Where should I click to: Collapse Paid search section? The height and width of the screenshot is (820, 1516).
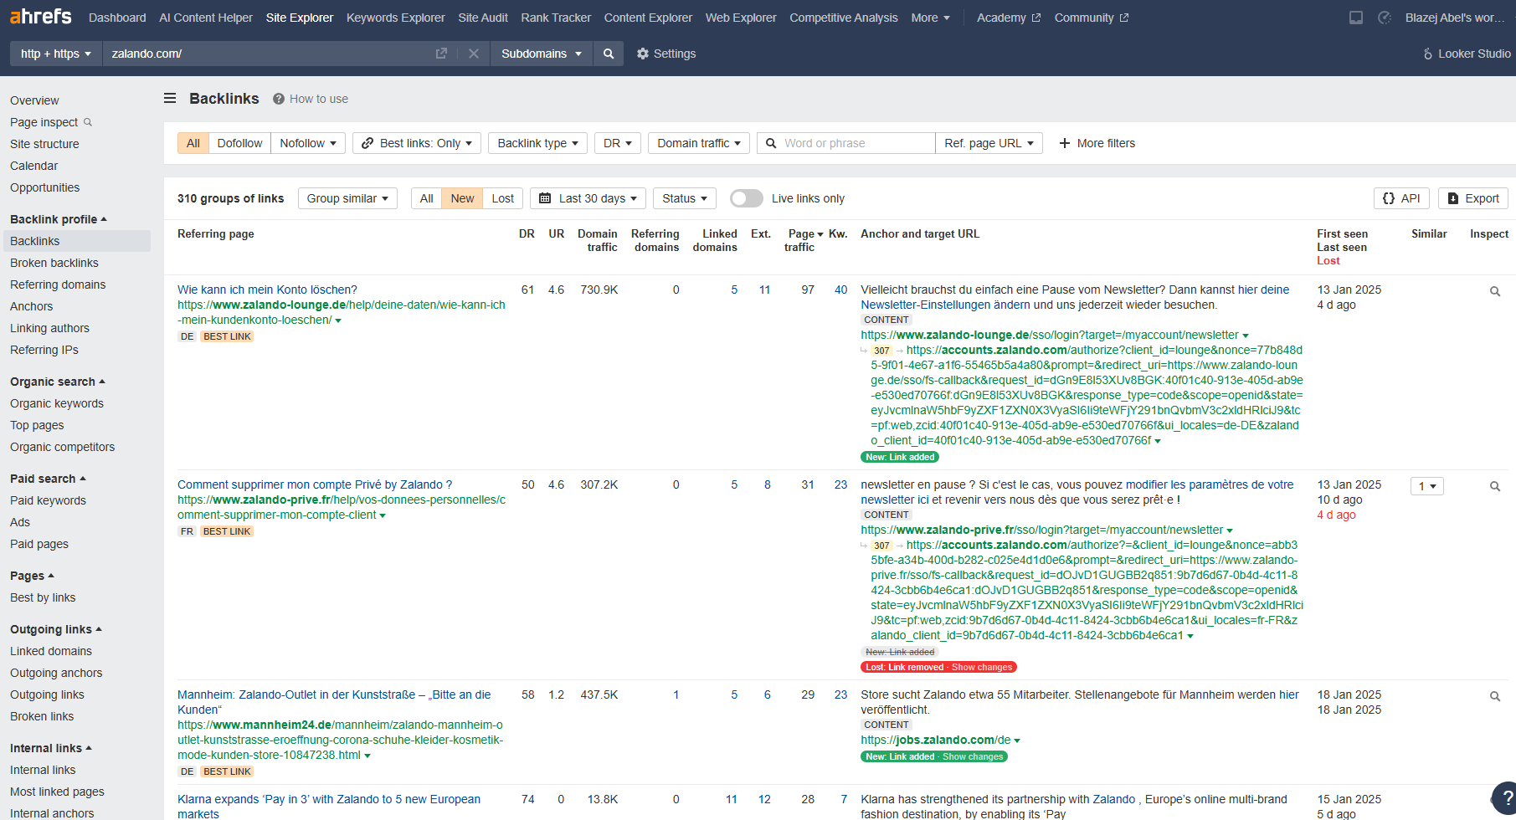pos(48,479)
